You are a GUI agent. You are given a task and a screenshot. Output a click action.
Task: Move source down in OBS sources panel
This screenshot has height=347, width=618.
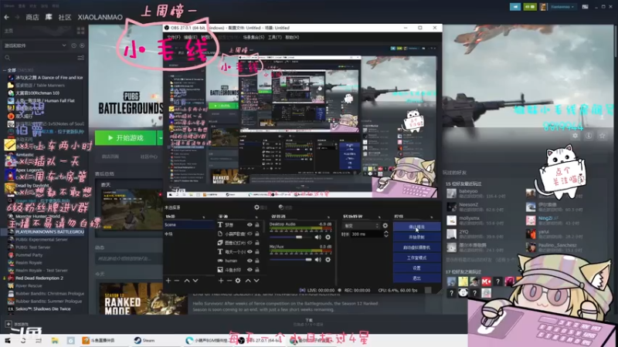pos(256,281)
